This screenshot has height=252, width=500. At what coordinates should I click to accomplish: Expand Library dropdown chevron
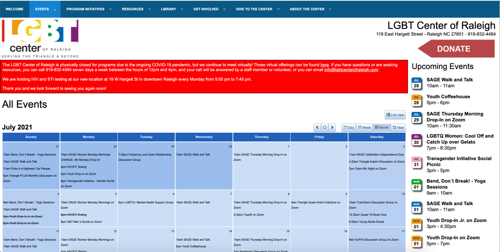click(182, 10)
